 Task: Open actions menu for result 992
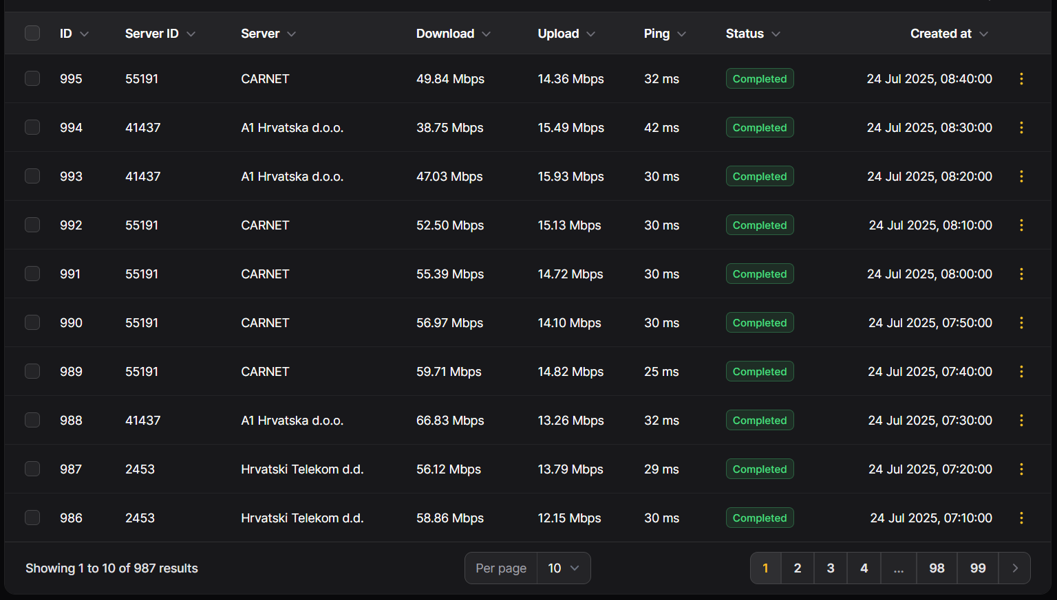click(1021, 225)
